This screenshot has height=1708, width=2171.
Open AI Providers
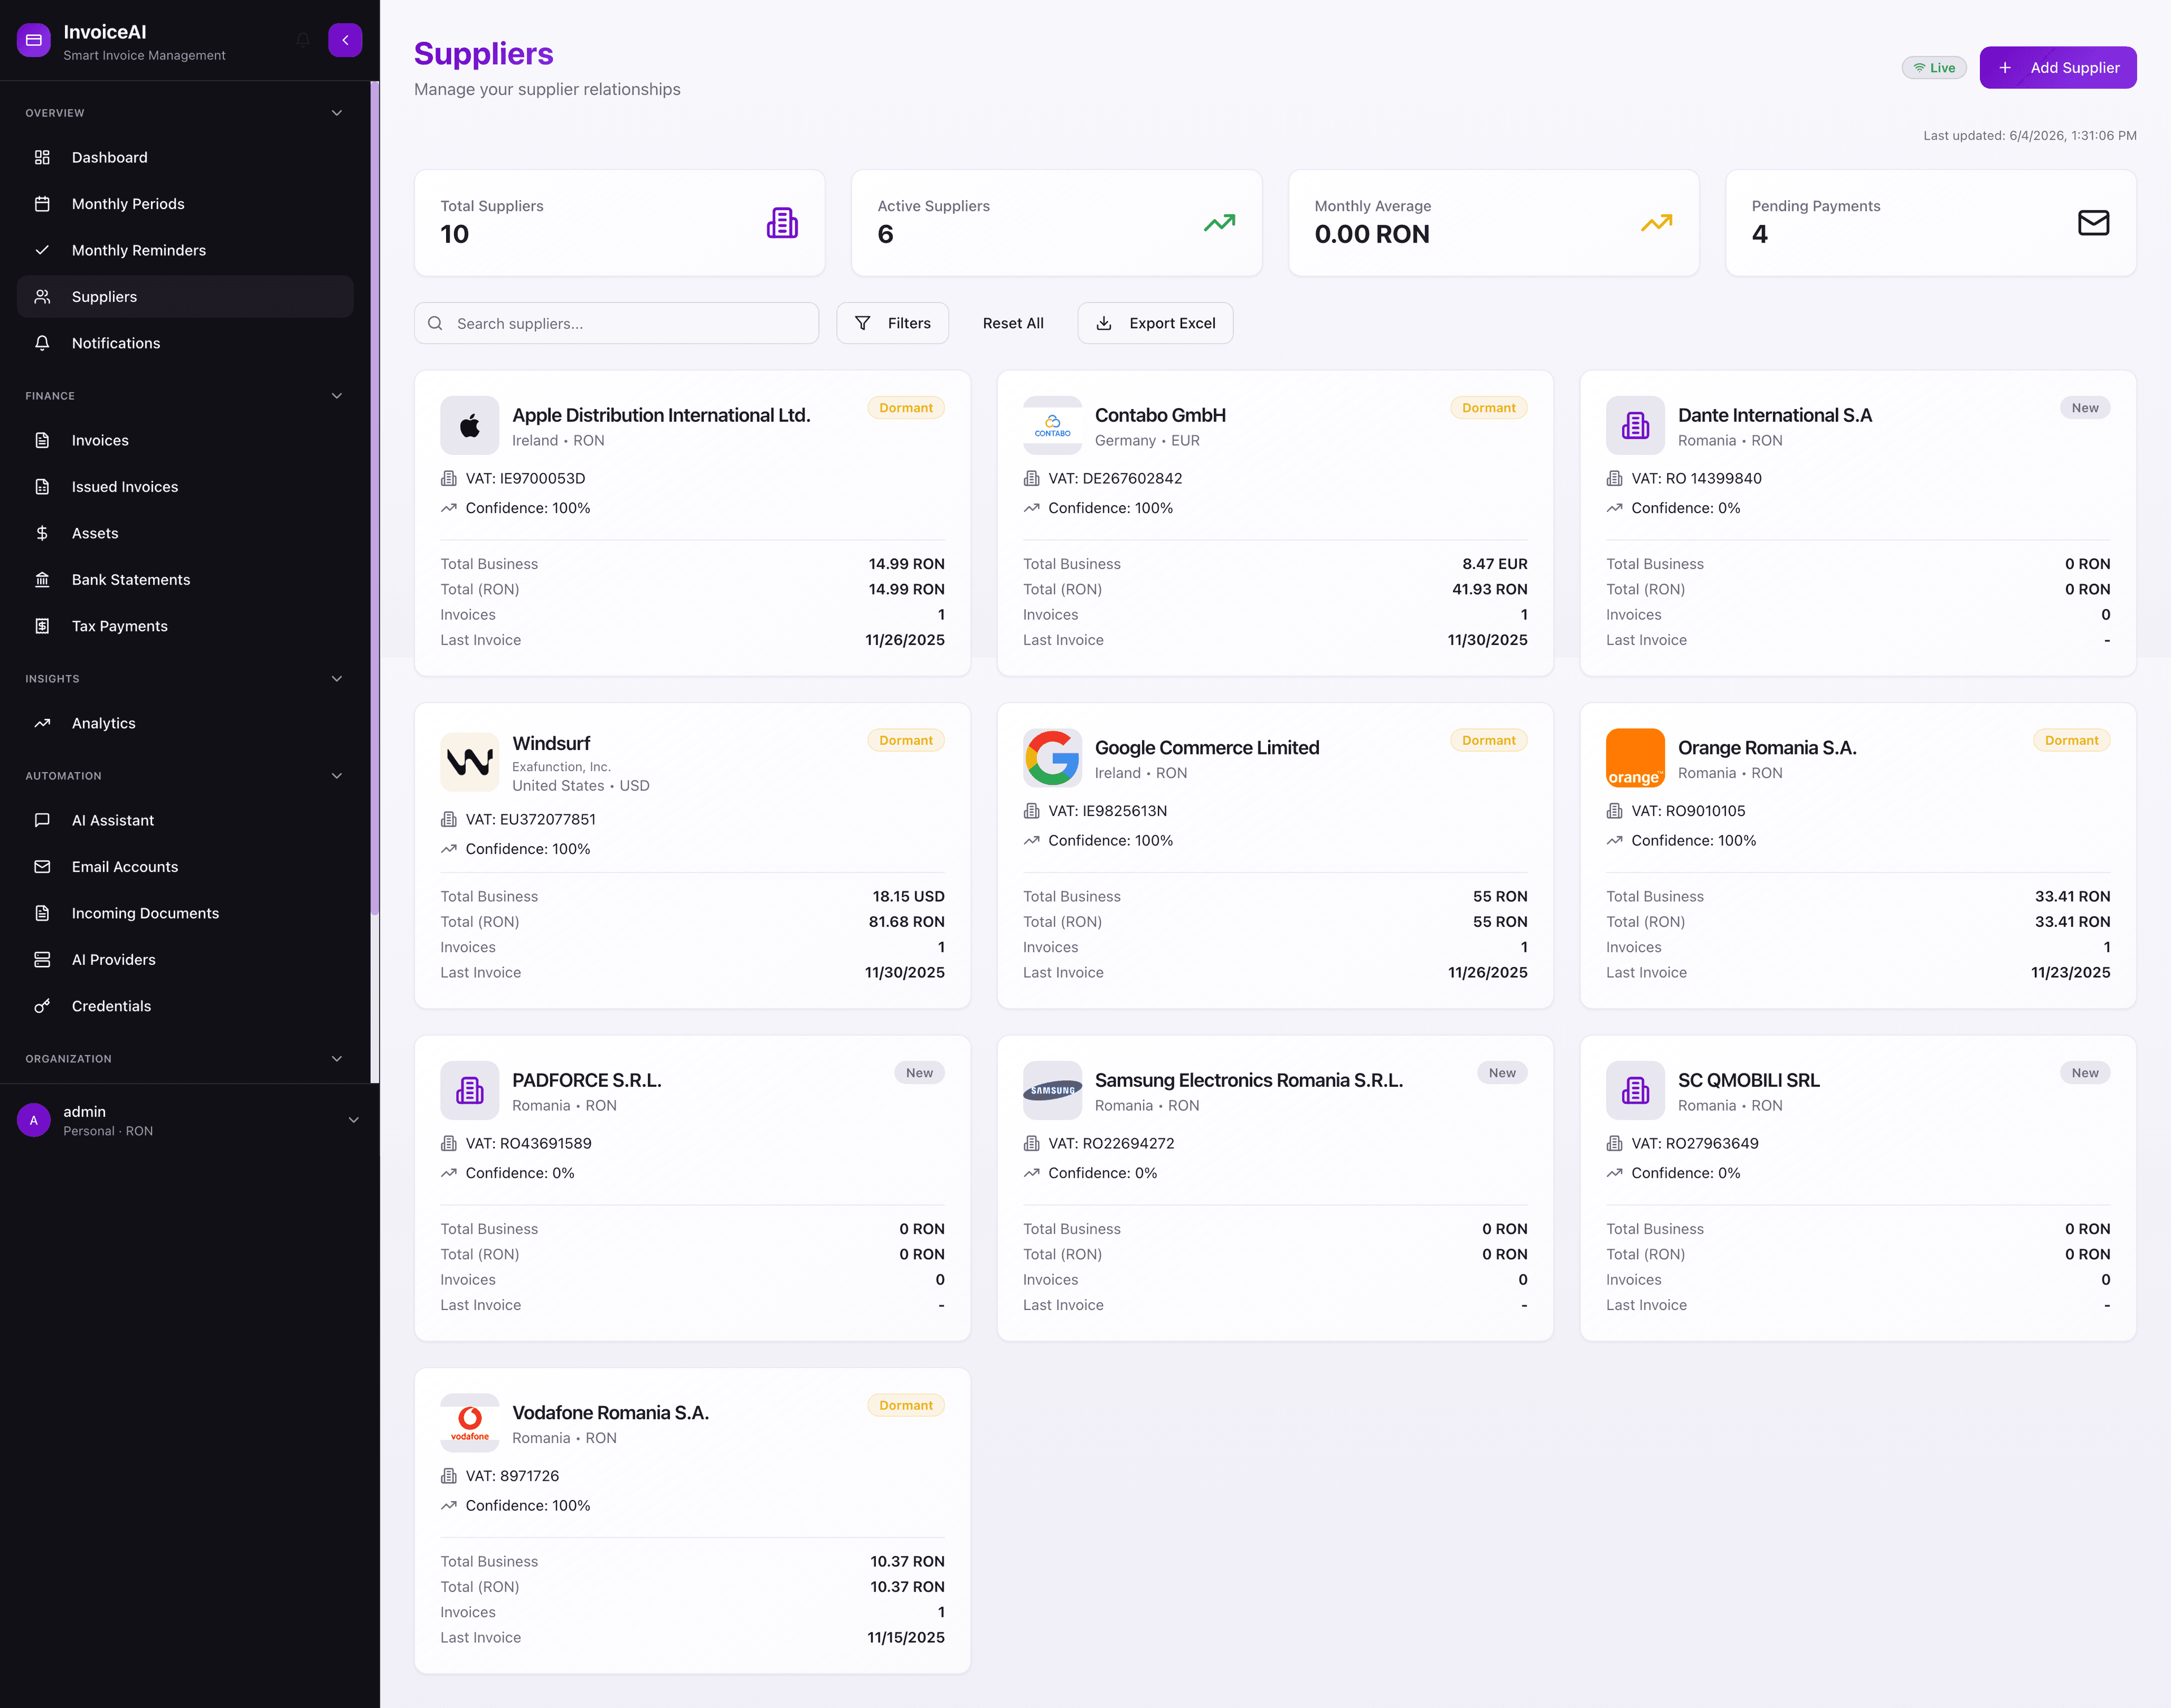(x=185, y=960)
